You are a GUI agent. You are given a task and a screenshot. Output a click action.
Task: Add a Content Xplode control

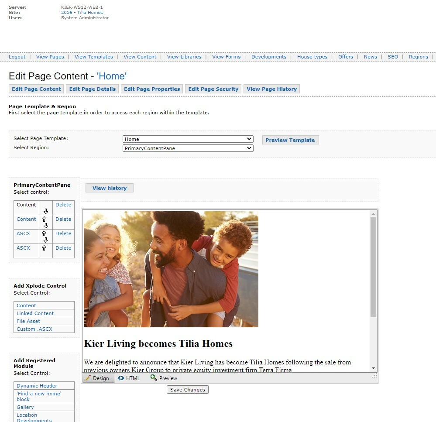26,305
